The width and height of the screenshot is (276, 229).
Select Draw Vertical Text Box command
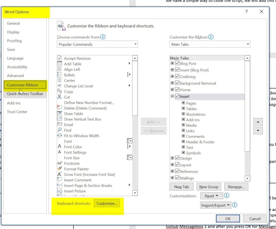(x=82, y=119)
